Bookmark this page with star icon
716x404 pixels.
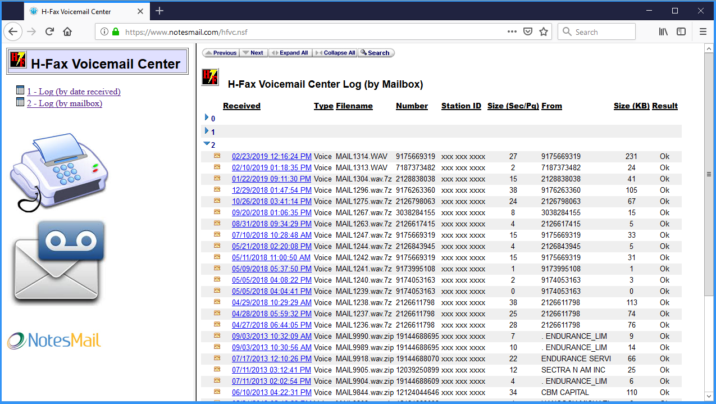click(543, 32)
